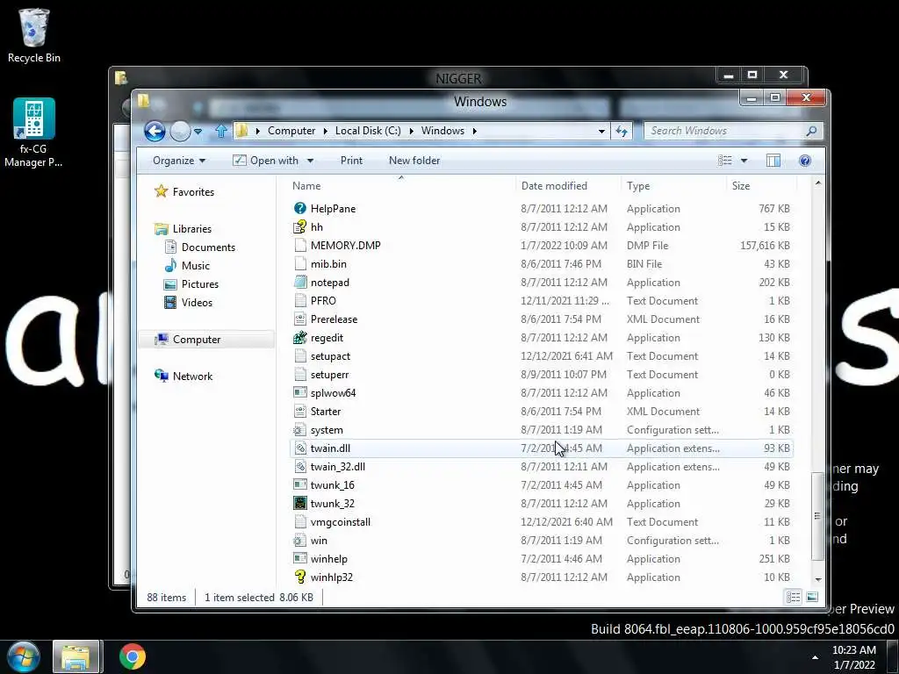Go back using the Back arrow
The image size is (899, 674).
point(155,132)
